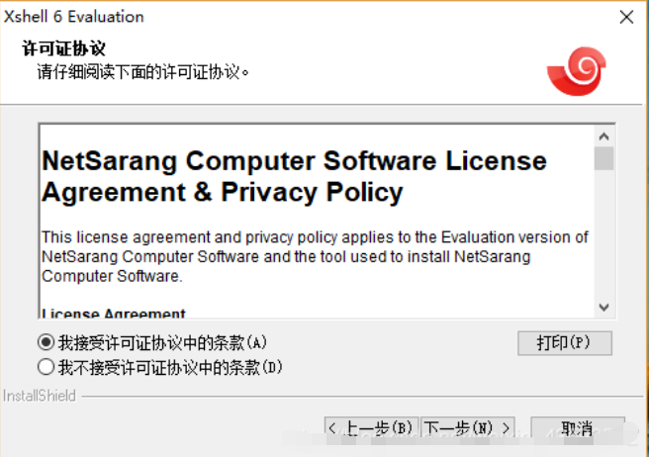Proceed with 下一步(N) button
Viewport: 649px width, 457px height.
point(468,427)
